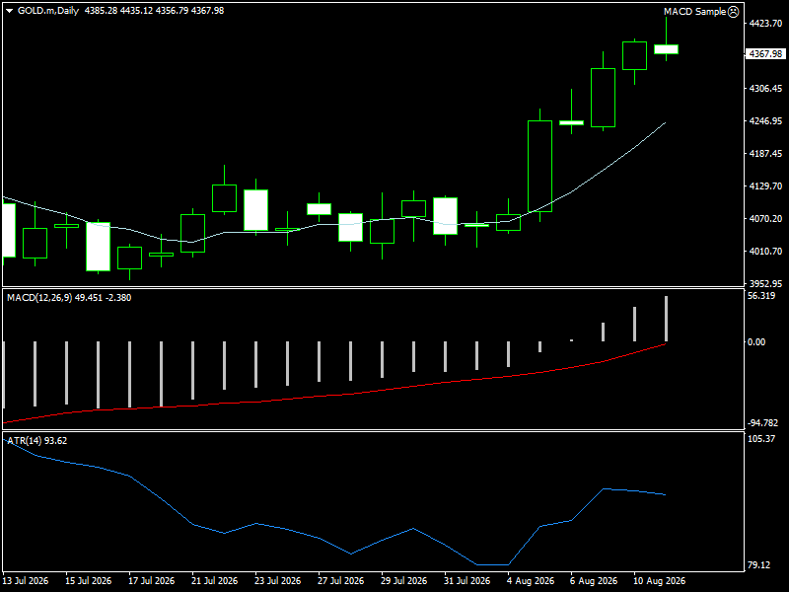Screen dimensions: 789x592
Task: Click the 56.319 MACD scale value
Action: coord(761,295)
